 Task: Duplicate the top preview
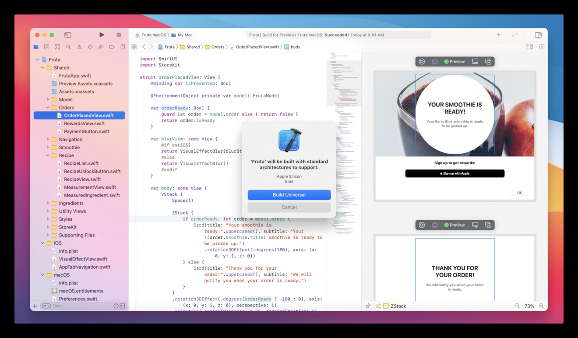488,62
